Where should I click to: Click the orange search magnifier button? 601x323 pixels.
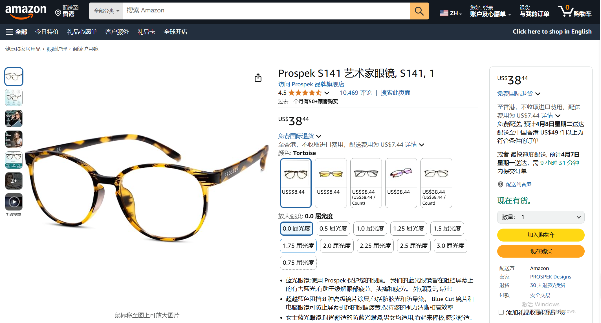(419, 11)
